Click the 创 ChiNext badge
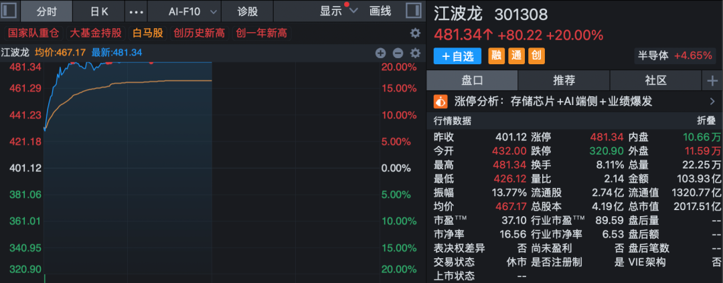Viewport: 723px width, 283px height. [536, 56]
